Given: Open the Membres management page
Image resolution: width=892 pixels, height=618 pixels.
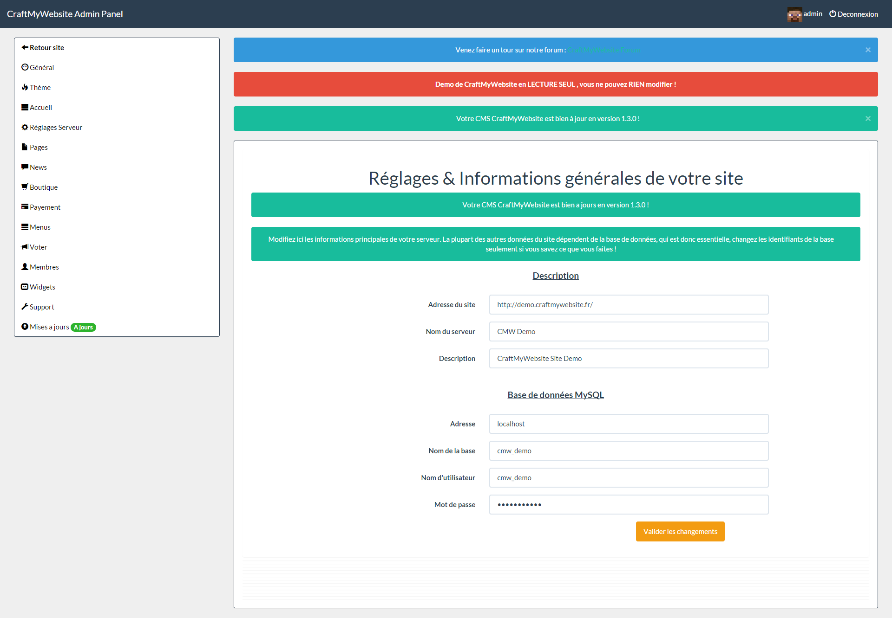Looking at the screenshot, I should [44, 267].
